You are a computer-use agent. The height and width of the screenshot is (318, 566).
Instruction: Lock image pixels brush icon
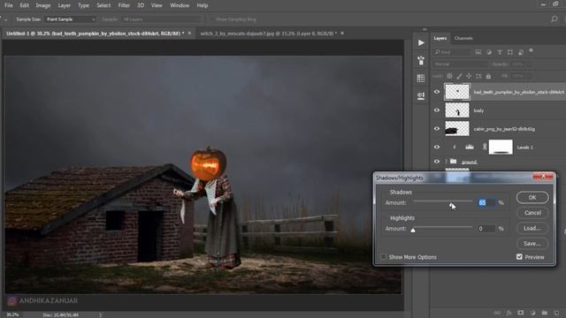[459, 76]
